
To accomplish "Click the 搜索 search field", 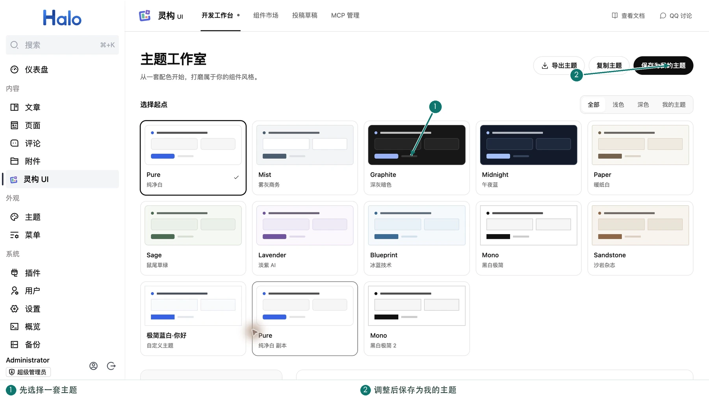I will coord(62,45).
